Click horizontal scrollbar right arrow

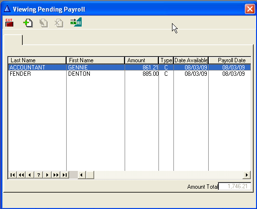coord(246,175)
